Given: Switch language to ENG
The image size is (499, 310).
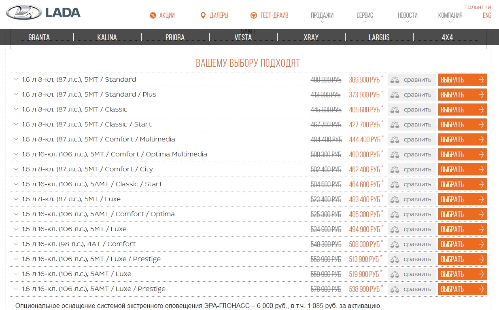Looking at the screenshot, I should click(x=487, y=15).
